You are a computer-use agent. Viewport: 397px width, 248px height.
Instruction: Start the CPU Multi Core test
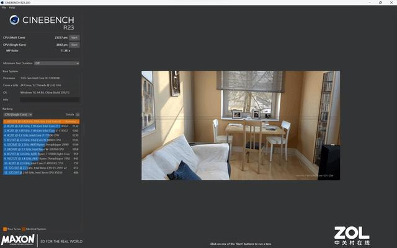[x=74, y=37]
